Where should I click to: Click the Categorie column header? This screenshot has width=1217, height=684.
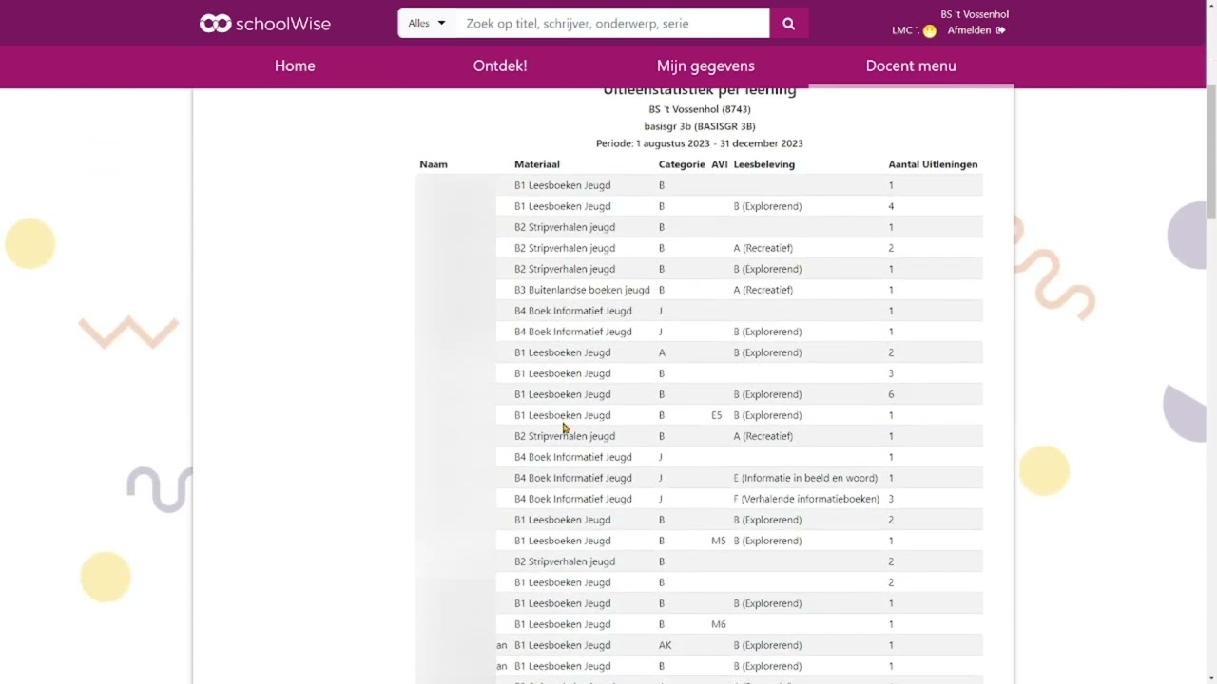(x=682, y=164)
